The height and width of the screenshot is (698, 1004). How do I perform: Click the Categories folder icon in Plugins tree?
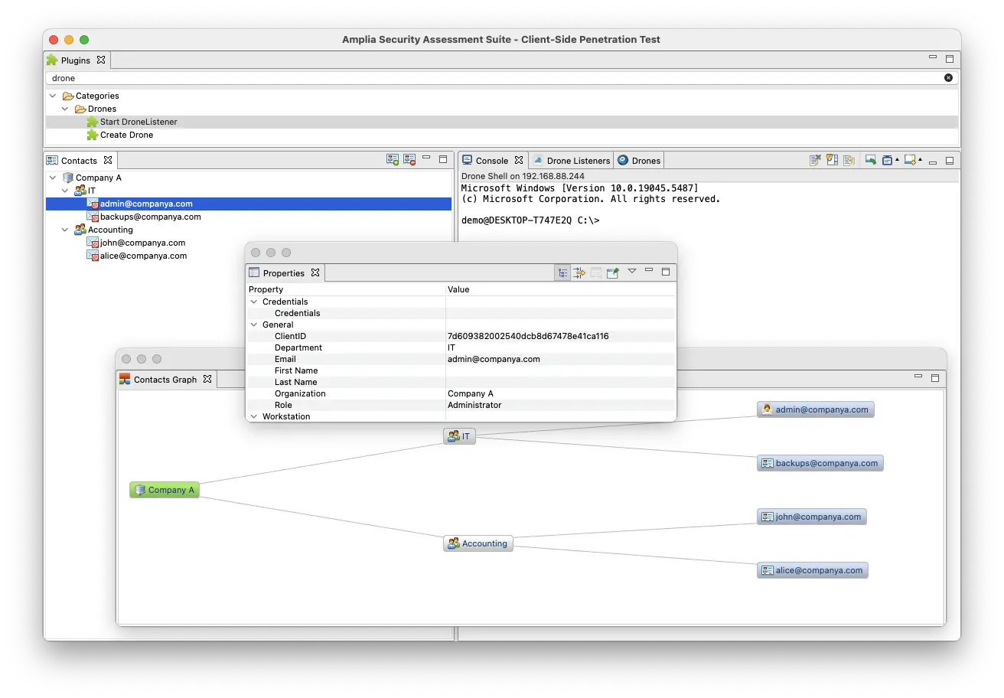[x=68, y=96]
